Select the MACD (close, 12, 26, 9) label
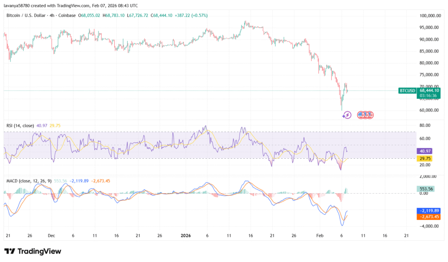448x262 pixels. pos(28,180)
